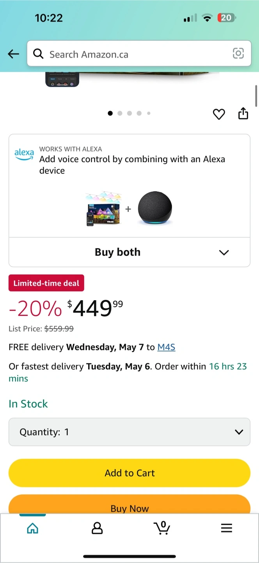The width and height of the screenshot is (259, 563).
Task: Open the camera lens search icon
Action: [238, 54]
